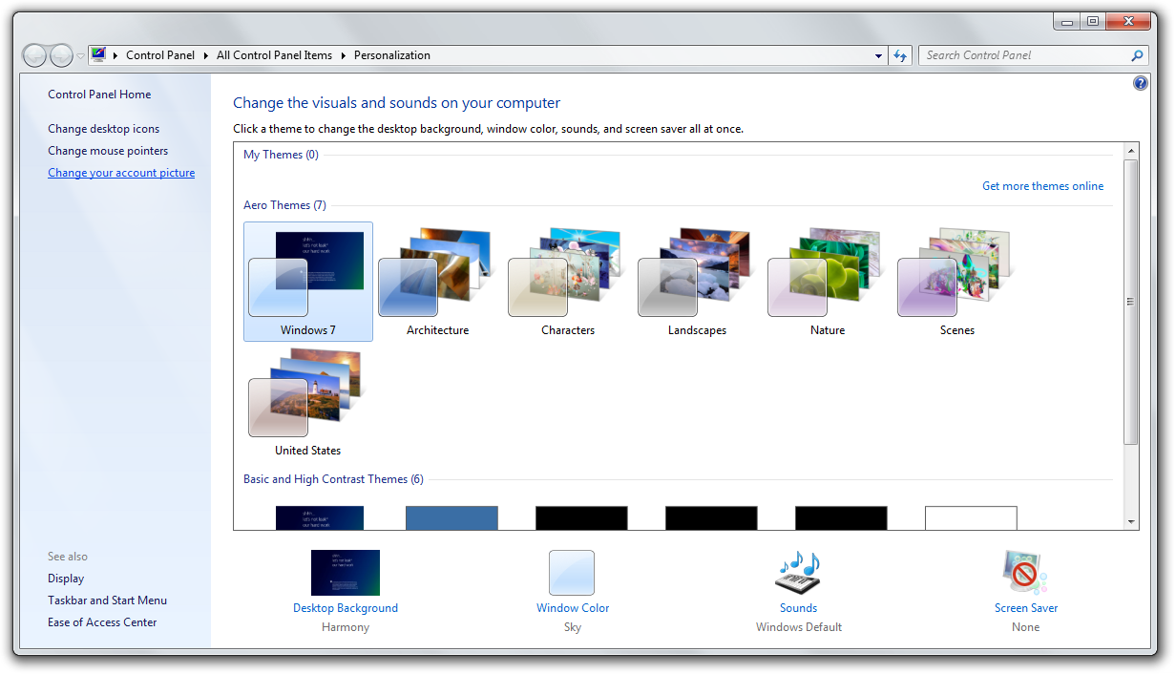Open the Window Color settings icon

tap(572, 573)
